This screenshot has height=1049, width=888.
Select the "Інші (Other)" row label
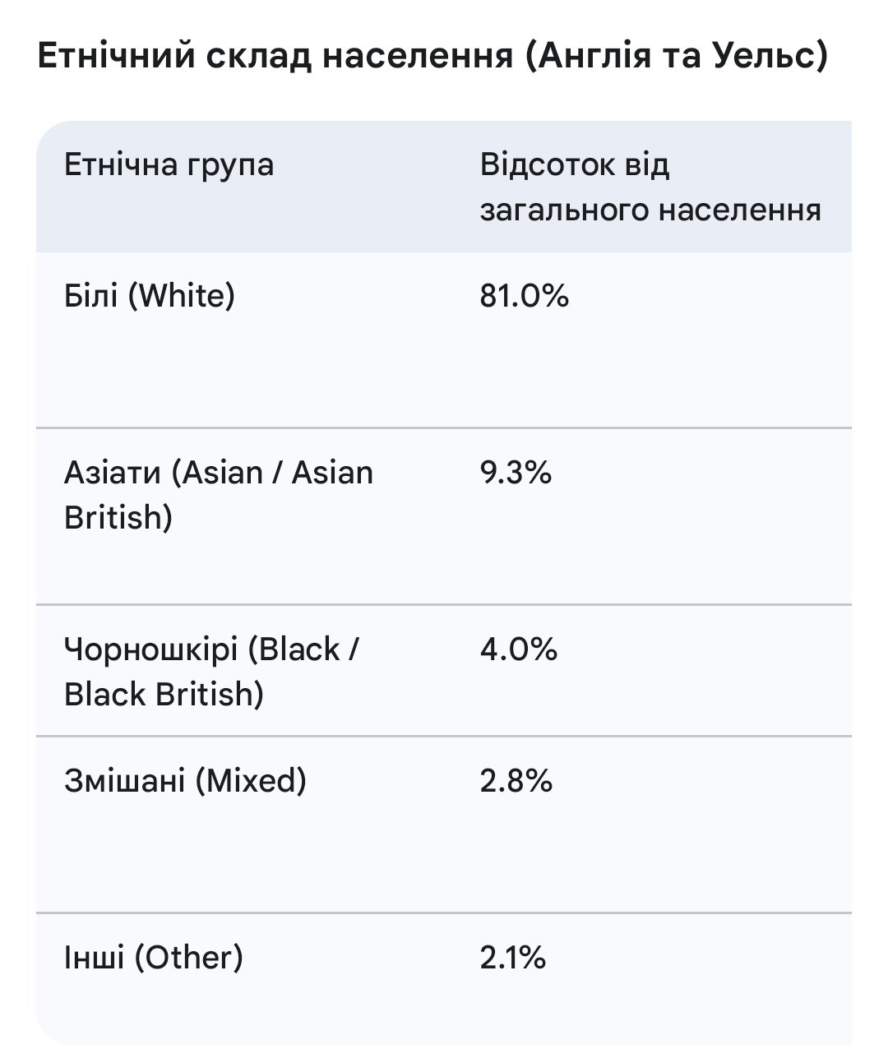[x=153, y=957]
